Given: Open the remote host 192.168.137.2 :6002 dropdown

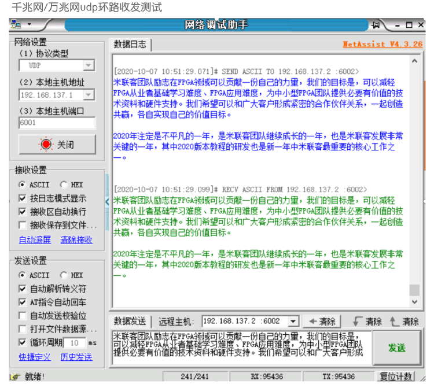Looking at the screenshot, I should click(x=293, y=322).
